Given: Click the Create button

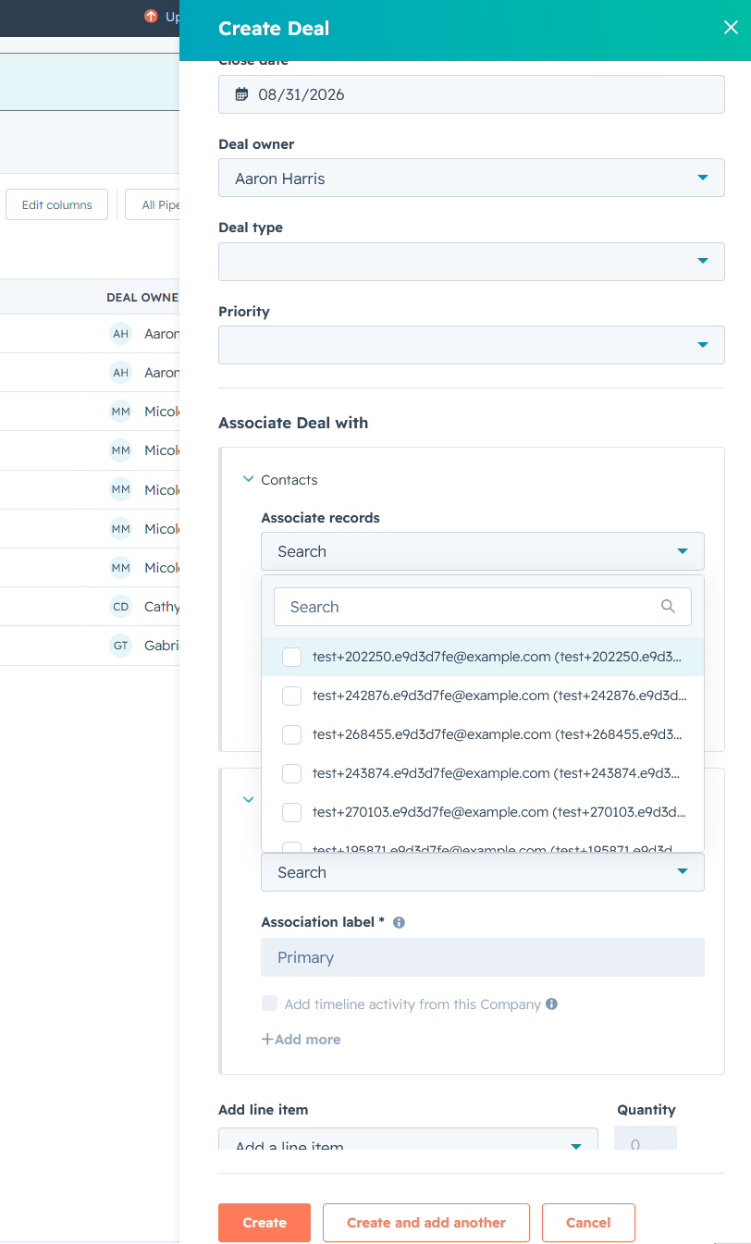Looking at the screenshot, I should pos(265,1223).
